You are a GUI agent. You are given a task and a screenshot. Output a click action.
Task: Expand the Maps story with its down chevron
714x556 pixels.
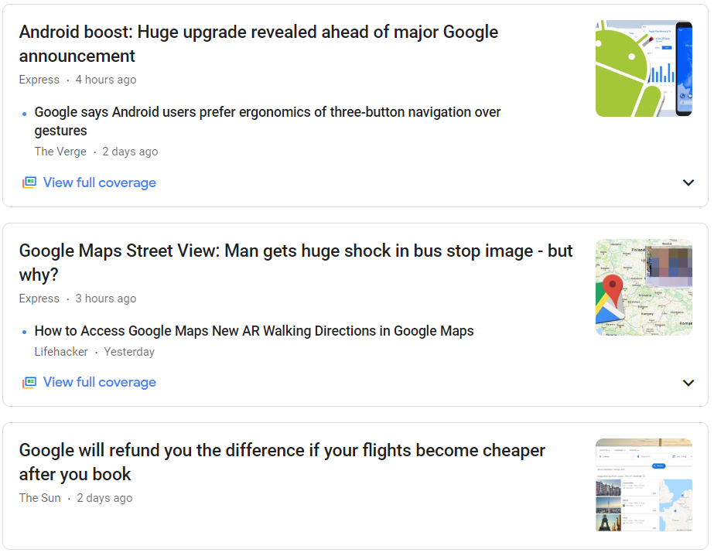688,382
